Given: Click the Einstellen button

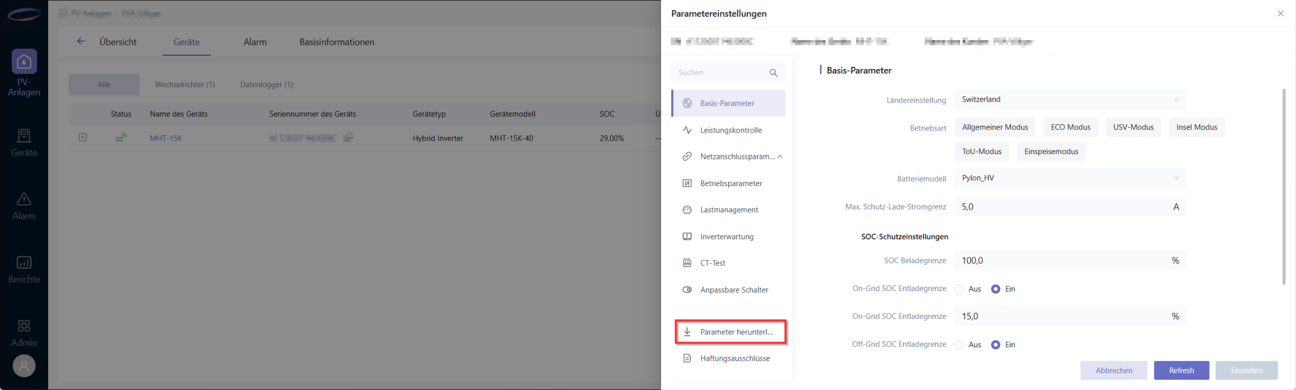Looking at the screenshot, I should (x=1247, y=370).
